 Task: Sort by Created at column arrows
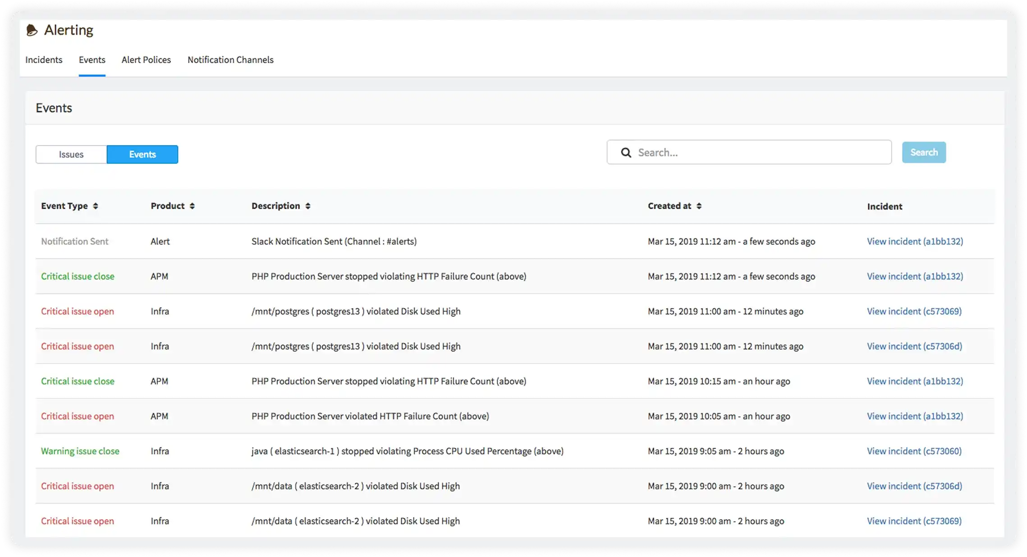pos(699,206)
